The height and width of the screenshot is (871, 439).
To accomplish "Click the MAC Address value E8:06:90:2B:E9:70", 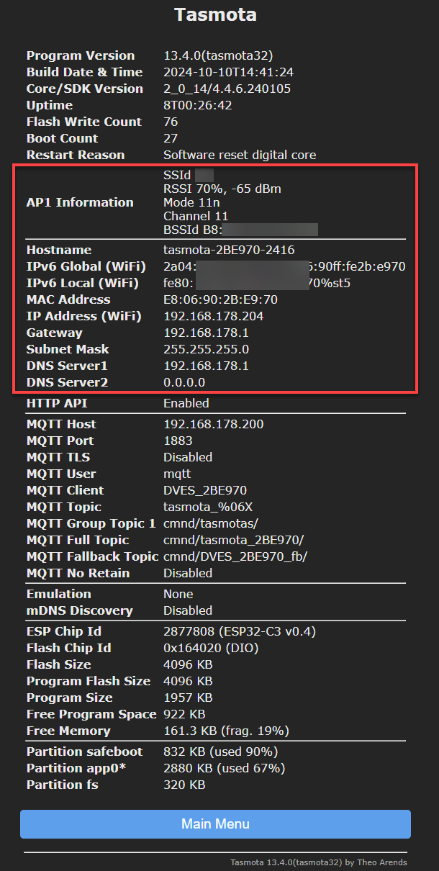I will coord(220,299).
